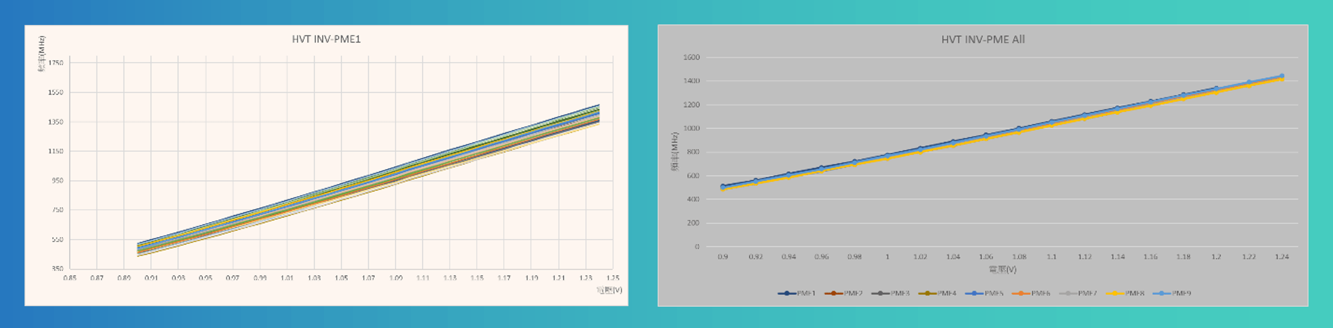Select the PME7 legend entry
1333x328 pixels.
tap(1078, 293)
